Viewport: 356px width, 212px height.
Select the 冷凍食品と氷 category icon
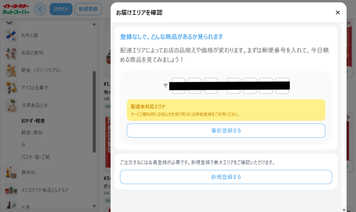tap(11, 105)
